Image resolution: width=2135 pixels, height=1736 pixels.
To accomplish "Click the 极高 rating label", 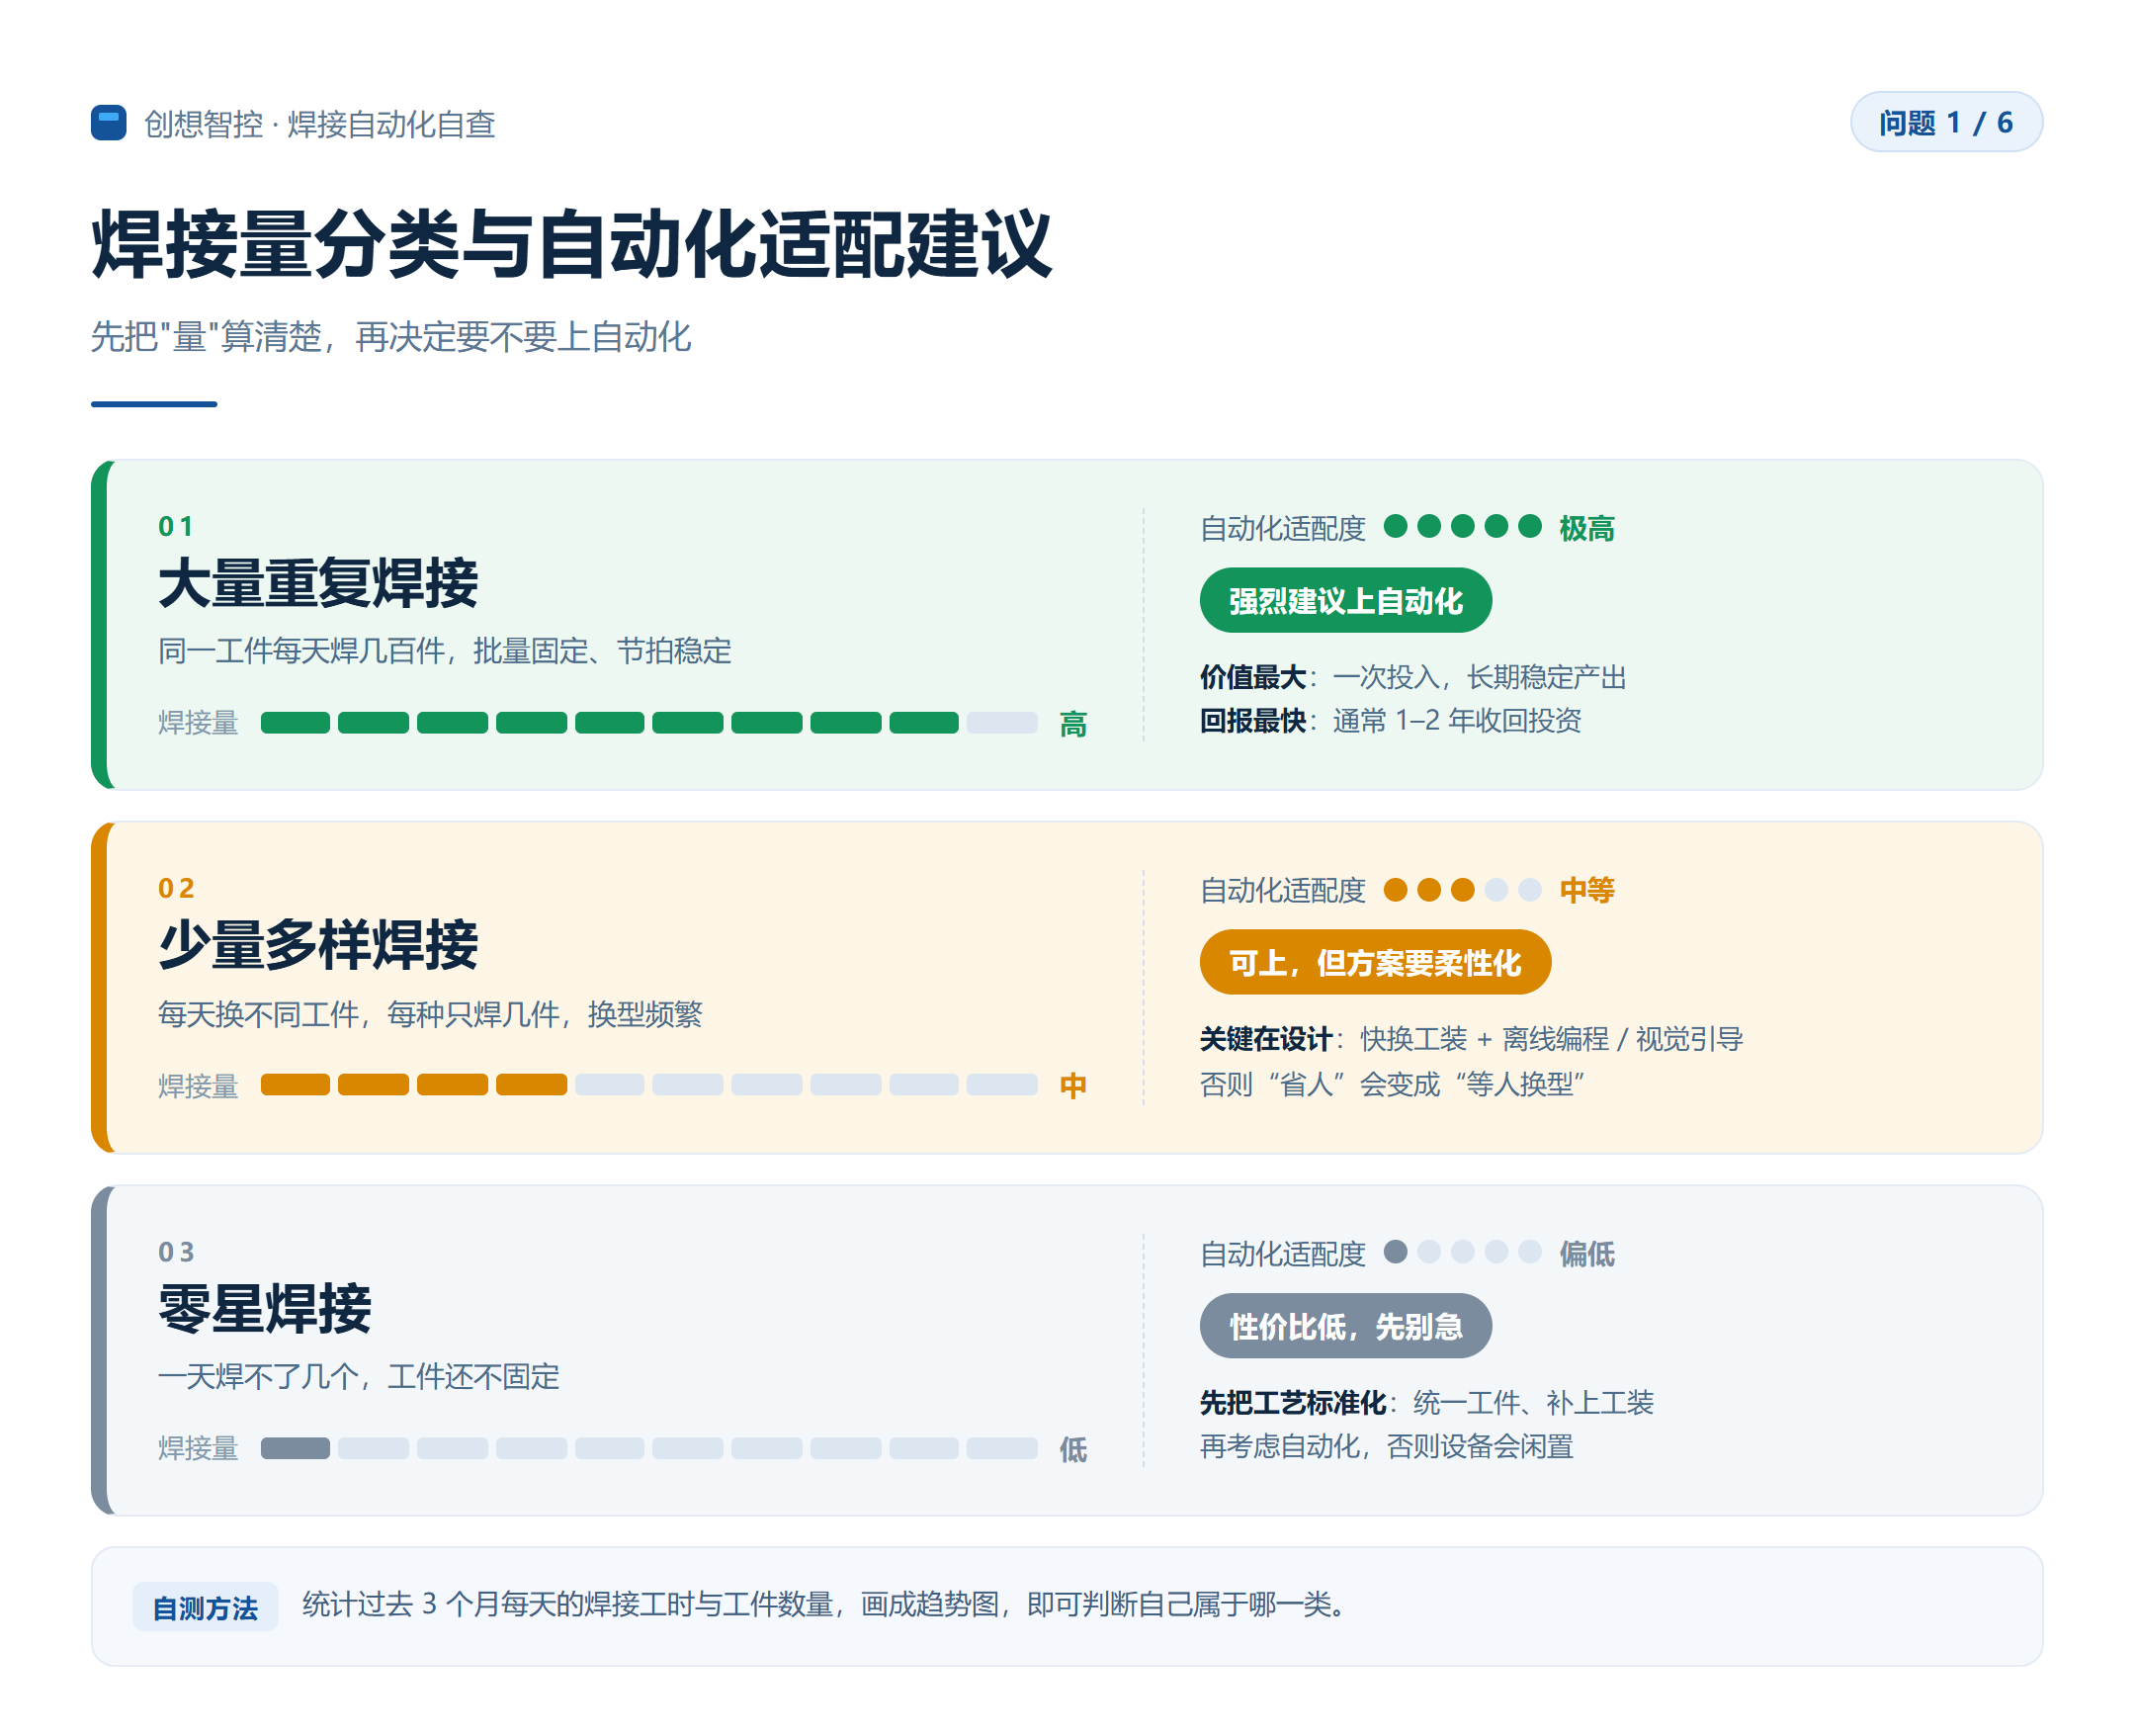I will tap(1587, 528).
